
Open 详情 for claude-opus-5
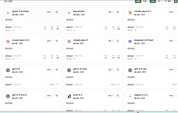[111, 41]
